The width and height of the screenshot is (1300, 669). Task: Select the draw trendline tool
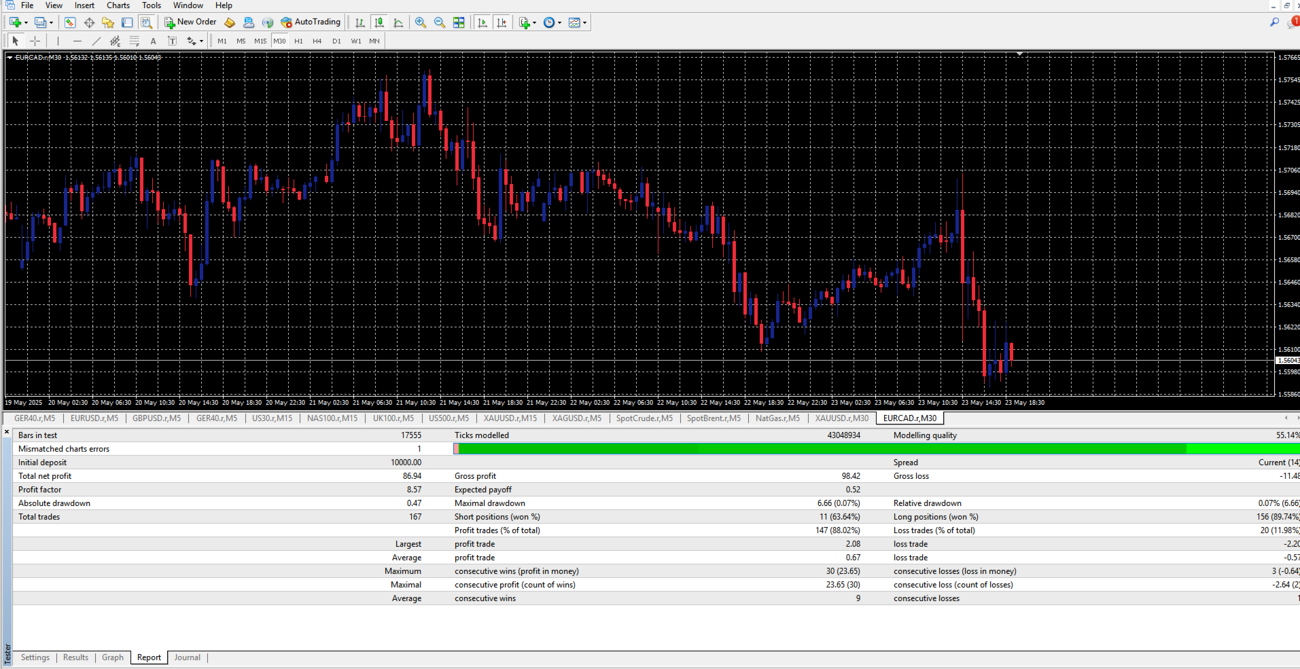click(x=96, y=41)
